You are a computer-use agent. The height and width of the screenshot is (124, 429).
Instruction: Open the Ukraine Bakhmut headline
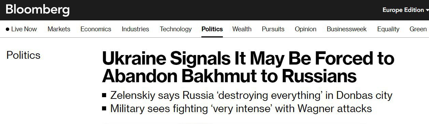click(248, 68)
